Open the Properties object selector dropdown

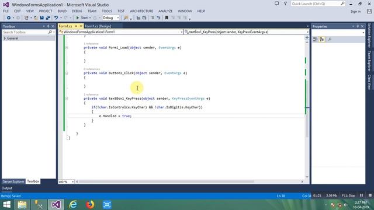tap(363, 33)
